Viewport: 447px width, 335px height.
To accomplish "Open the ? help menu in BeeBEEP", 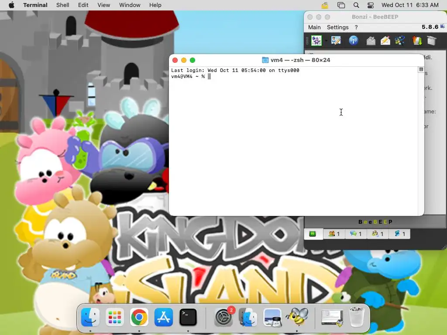I will (356, 27).
